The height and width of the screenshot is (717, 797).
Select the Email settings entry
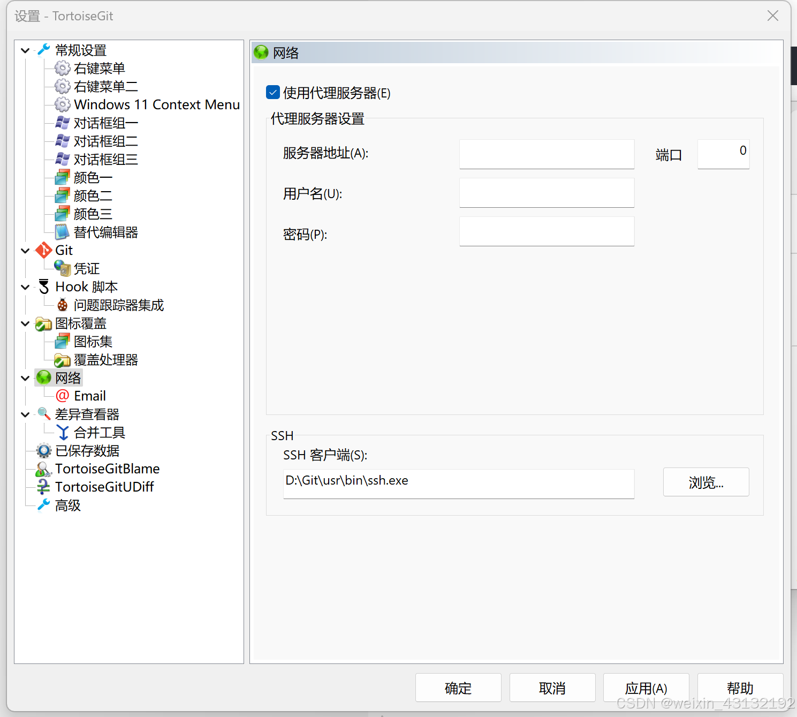pos(90,396)
